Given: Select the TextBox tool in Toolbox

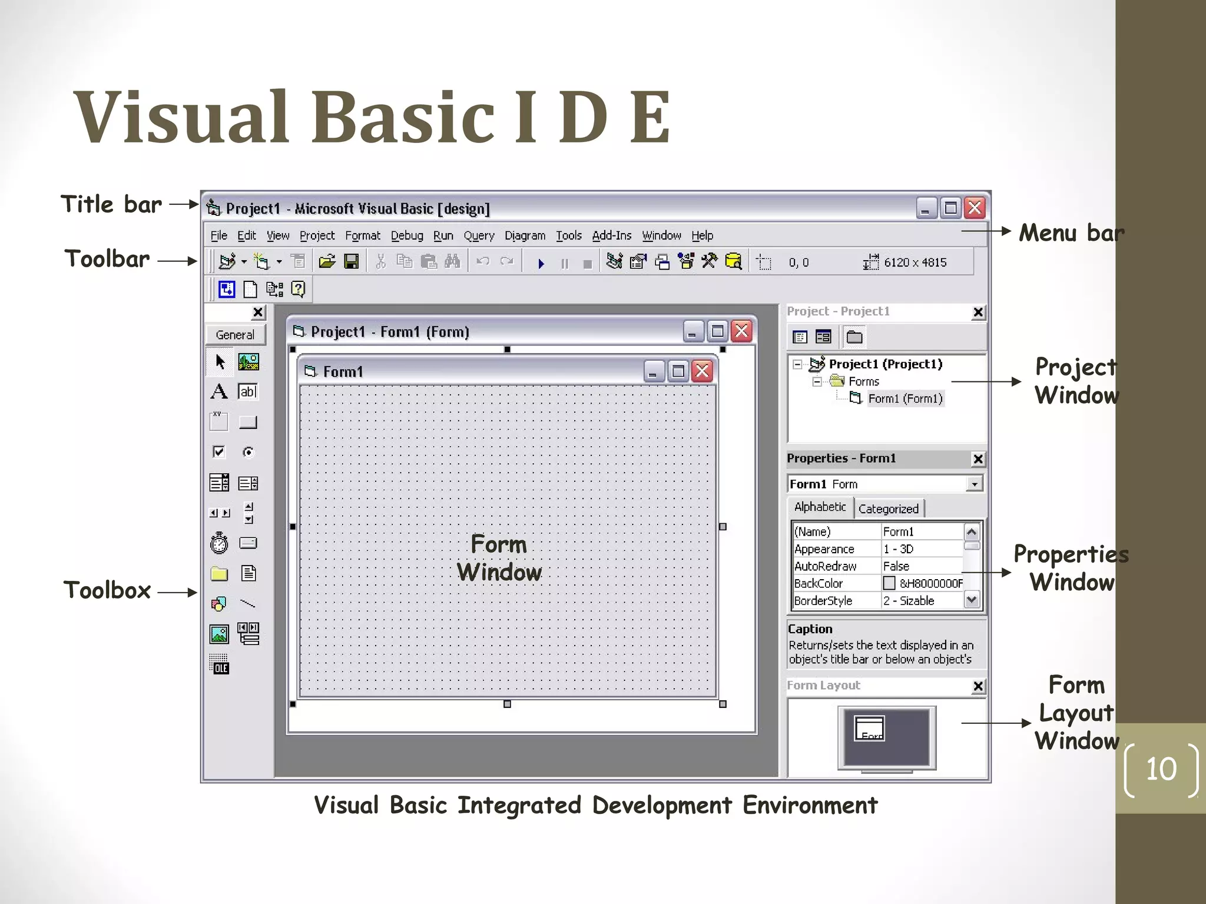Looking at the screenshot, I should pos(248,391).
